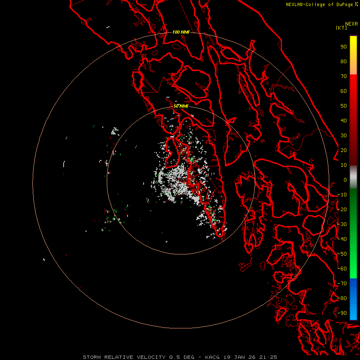Screen dimensions: 360x360
Task: Click the 21:25 timestamp in the caption
Action: coord(268,357)
